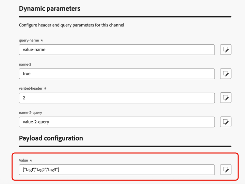
Task: Focus the query-name input containing value-name
Action: click(x=117, y=50)
